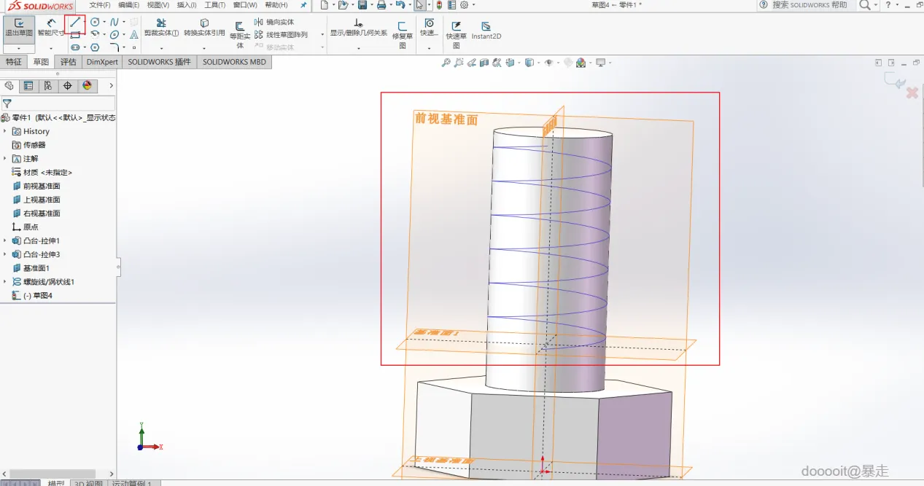
Task: Click the Smart Dimension (智能尺寸) tool
Action: coord(50,27)
